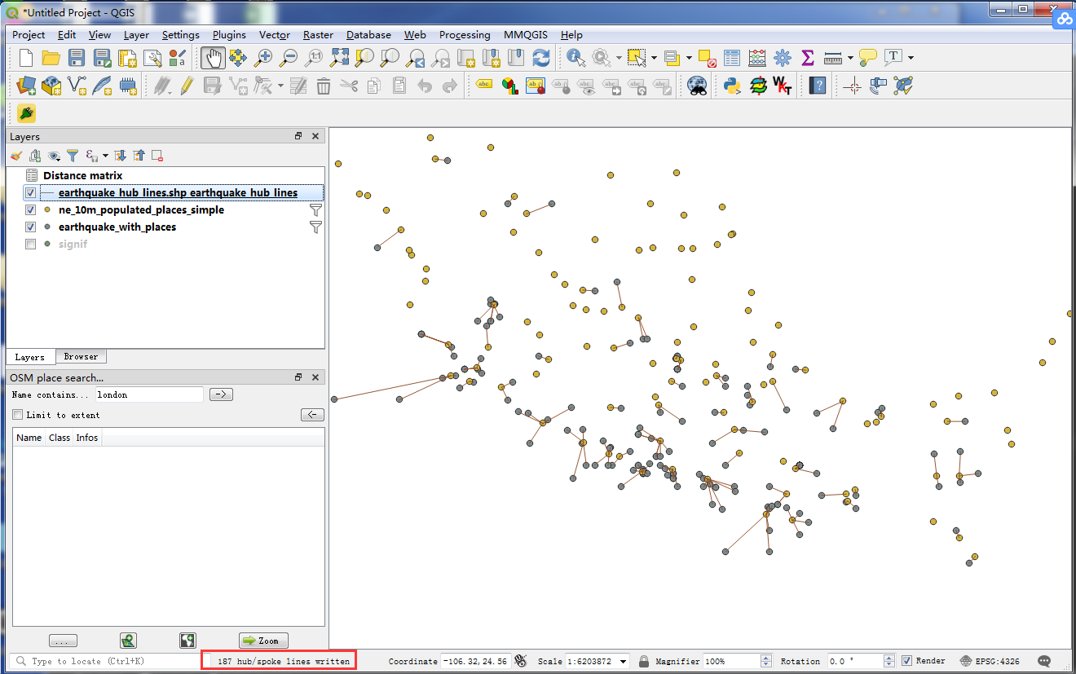This screenshot has height=674, width=1076.
Task: Uncheck earthquake_hub_lines layer visibility
Action: tap(31, 193)
